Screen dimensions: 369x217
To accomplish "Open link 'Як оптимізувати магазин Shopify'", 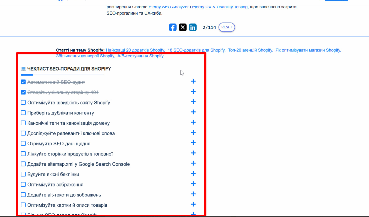I will pyautogui.click(x=308, y=50).
